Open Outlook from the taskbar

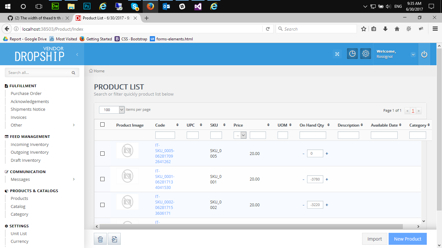(166, 6)
